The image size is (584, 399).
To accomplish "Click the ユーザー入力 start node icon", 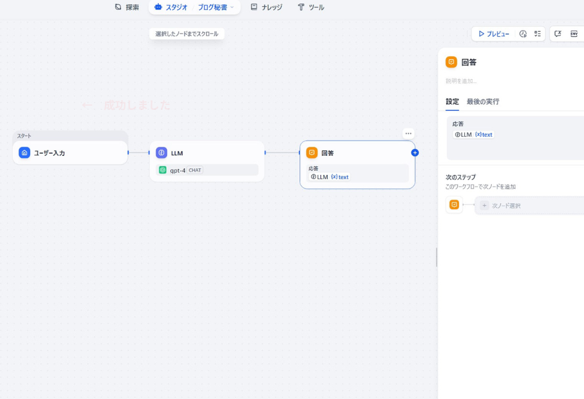I will [25, 153].
